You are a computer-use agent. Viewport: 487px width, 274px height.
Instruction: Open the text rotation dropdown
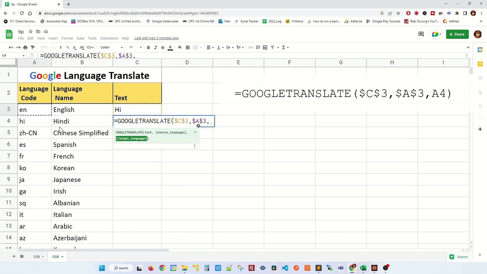coord(240,48)
